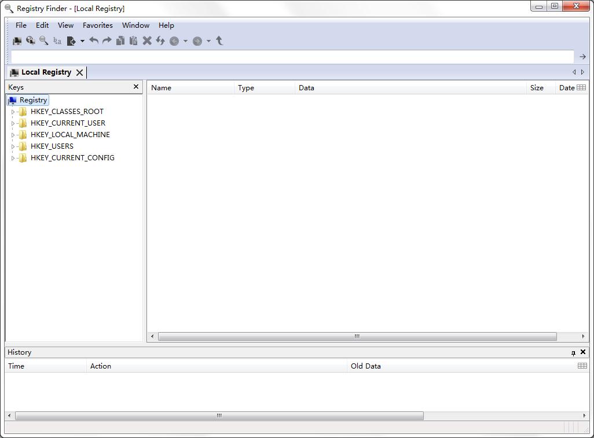Viewport: 594px width, 438px height.
Task: Close the Keys panel
Action: (x=136, y=87)
